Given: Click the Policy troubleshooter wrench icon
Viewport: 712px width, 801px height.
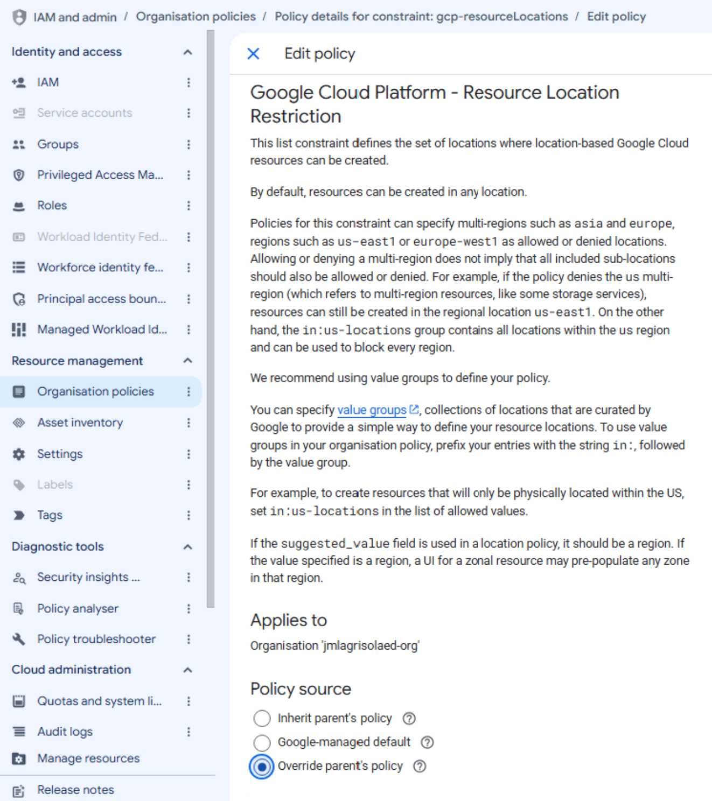Looking at the screenshot, I should [x=19, y=639].
